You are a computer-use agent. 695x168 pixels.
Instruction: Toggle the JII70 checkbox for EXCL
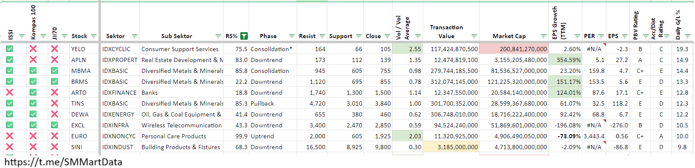coord(55,125)
